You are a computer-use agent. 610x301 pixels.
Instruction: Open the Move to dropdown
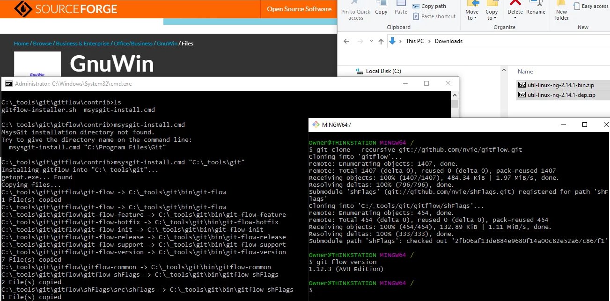(x=472, y=14)
